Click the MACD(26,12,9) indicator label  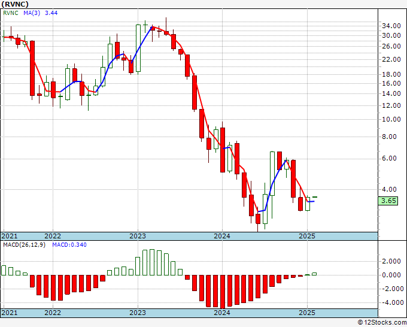coord(24,245)
